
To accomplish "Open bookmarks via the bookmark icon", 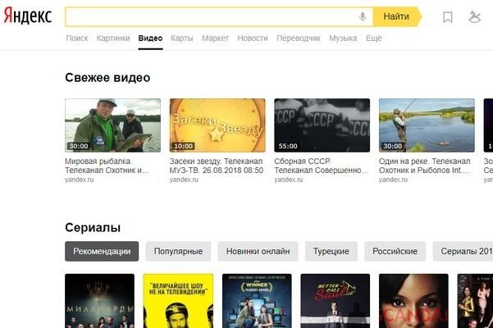I will tap(447, 17).
